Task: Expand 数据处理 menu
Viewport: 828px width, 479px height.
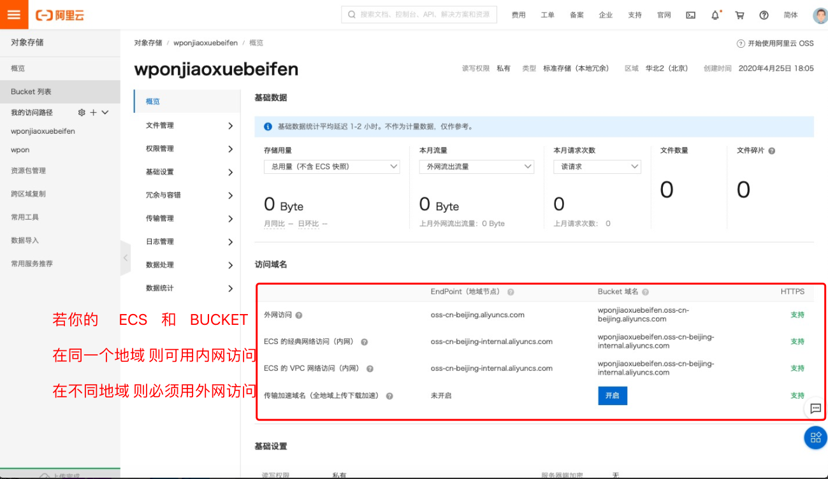Action: coord(187,265)
